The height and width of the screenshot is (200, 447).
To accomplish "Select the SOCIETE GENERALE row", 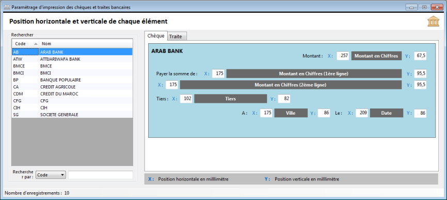I will [72, 115].
